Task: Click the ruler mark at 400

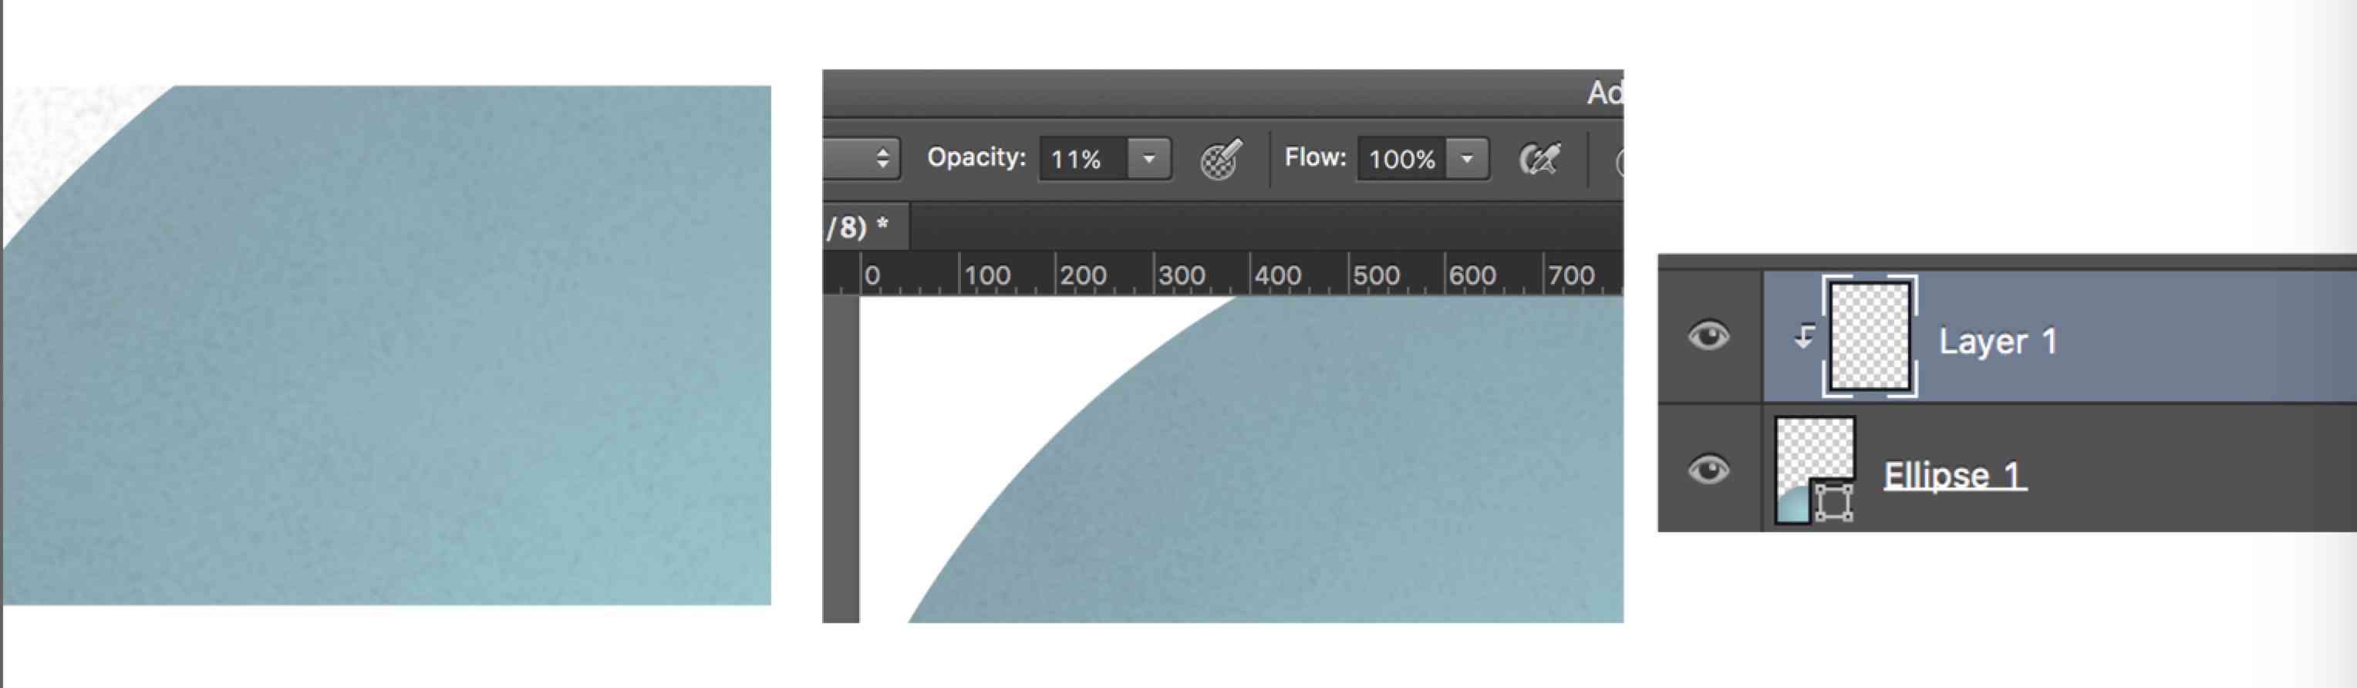Action: pos(1277,275)
